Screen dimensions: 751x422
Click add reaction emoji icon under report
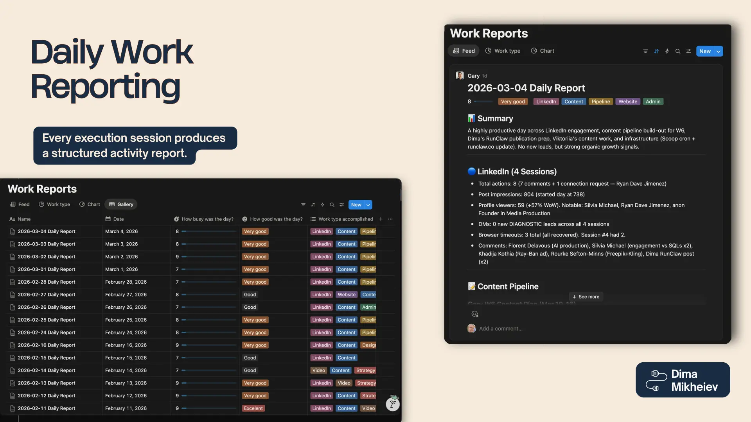pos(475,314)
